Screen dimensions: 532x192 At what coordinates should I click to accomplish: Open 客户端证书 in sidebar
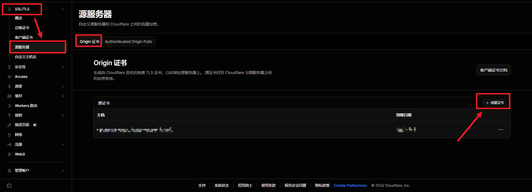[x=24, y=37]
